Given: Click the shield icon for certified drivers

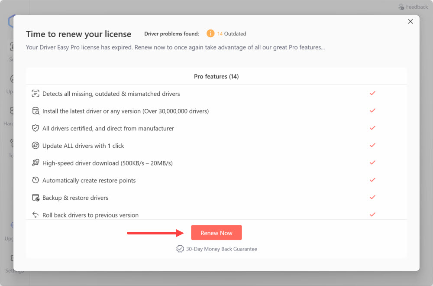Looking at the screenshot, I should tap(36, 128).
